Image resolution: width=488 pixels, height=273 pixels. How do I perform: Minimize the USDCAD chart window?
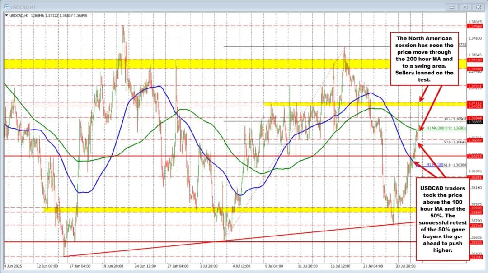pyautogui.click(x=451, y=7)
